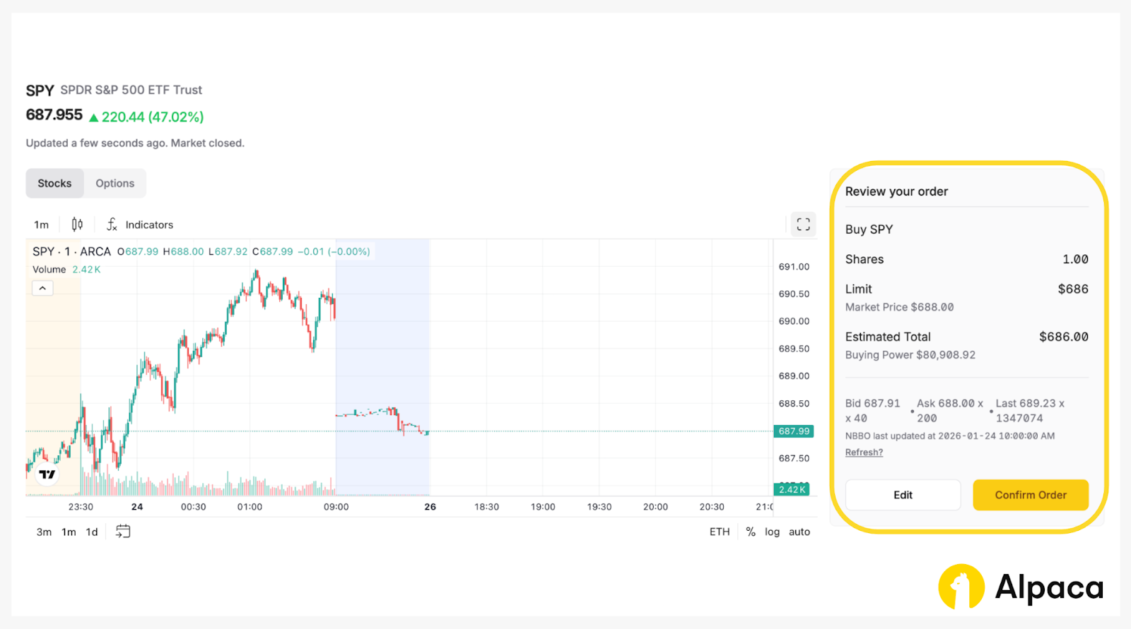The image size is (1131, 629).
Task: Open the ETH session selector
Action: pyautogui.click(x=719, y=532)
